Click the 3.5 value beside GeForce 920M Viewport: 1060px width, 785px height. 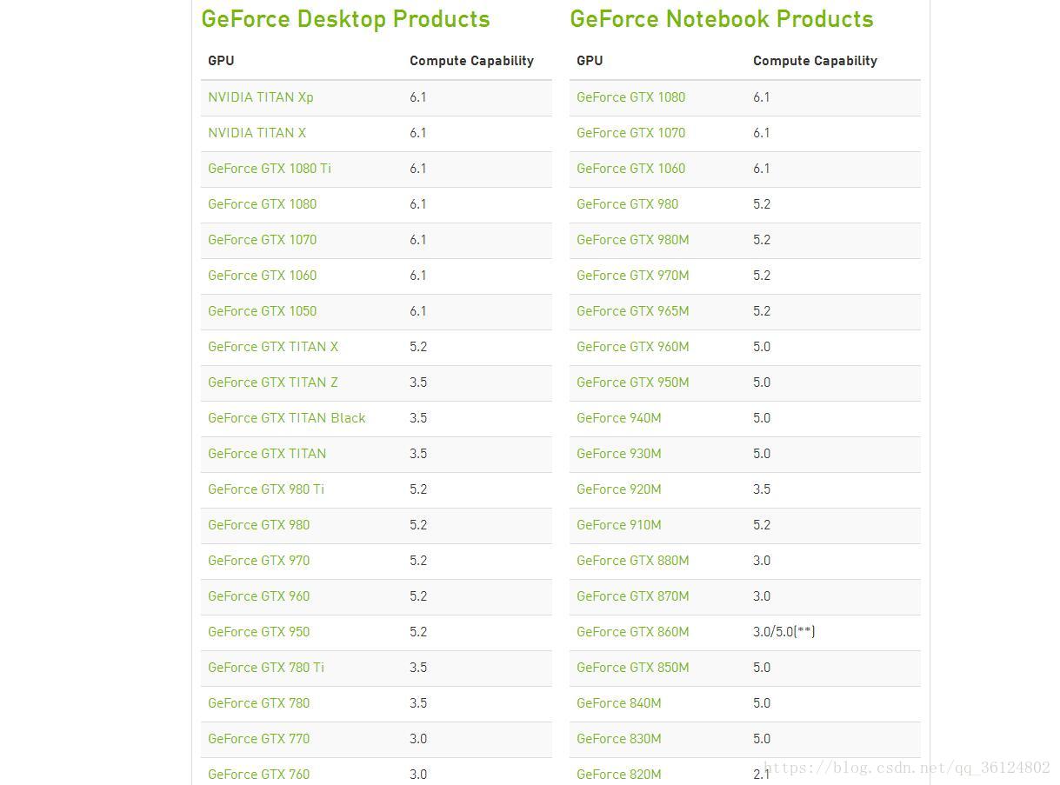click(762, 489)
